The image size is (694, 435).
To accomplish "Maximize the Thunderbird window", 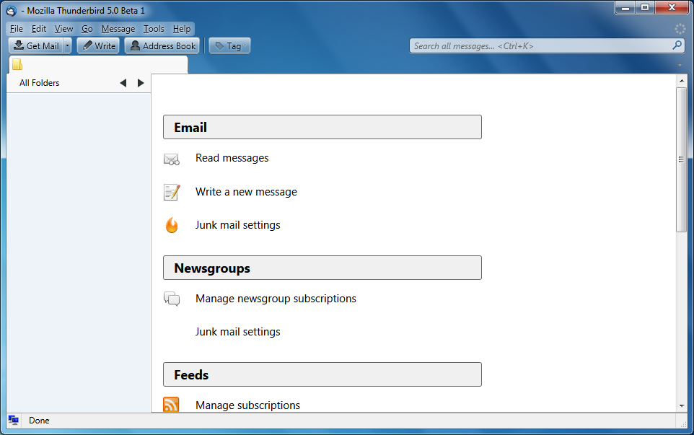I will click(646, 7).
